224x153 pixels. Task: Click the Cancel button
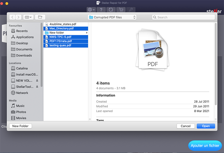tap(186, 126)
